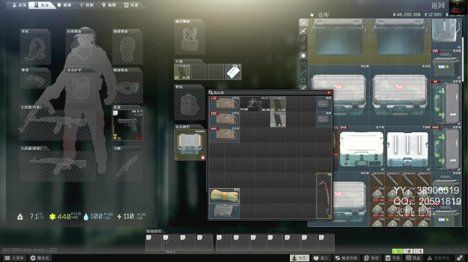Select the backpack slot
468x262 pixels.
pos(190,102)
